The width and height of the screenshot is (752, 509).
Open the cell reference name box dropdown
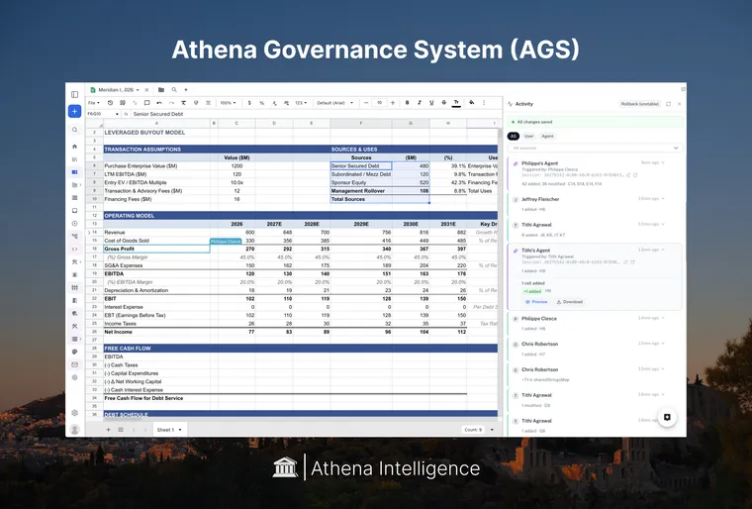pyautogui.click(x=117, y=114)
